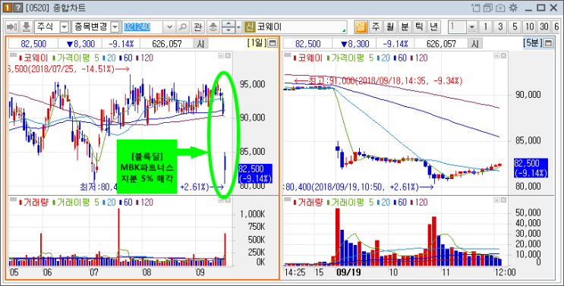The height and width of the screenshot is (286, 564).
Task: Click the arrow-to-bar icon at toolbar start
Action: [x=12, y=27]
